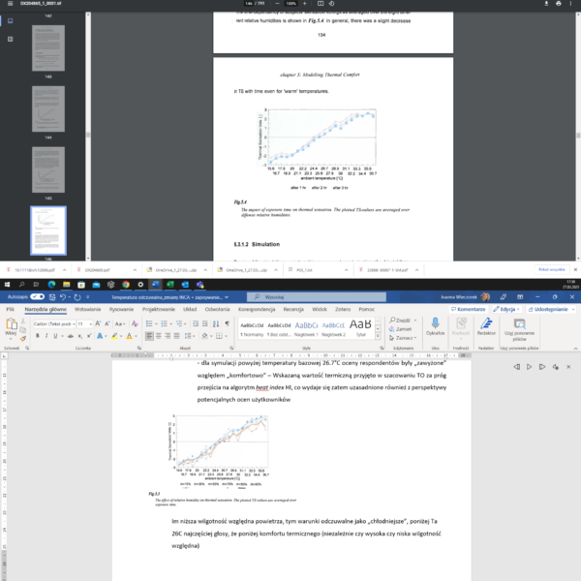Click Znajdź find button
This screenshot has height=581, width=581.
[x=401, y=321]
